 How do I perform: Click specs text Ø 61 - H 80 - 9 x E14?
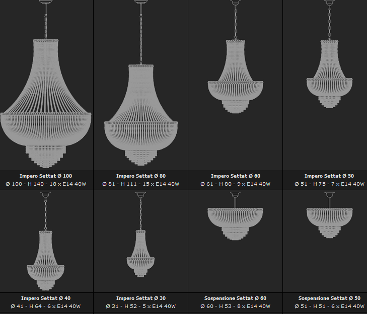[x=229, y=184]
